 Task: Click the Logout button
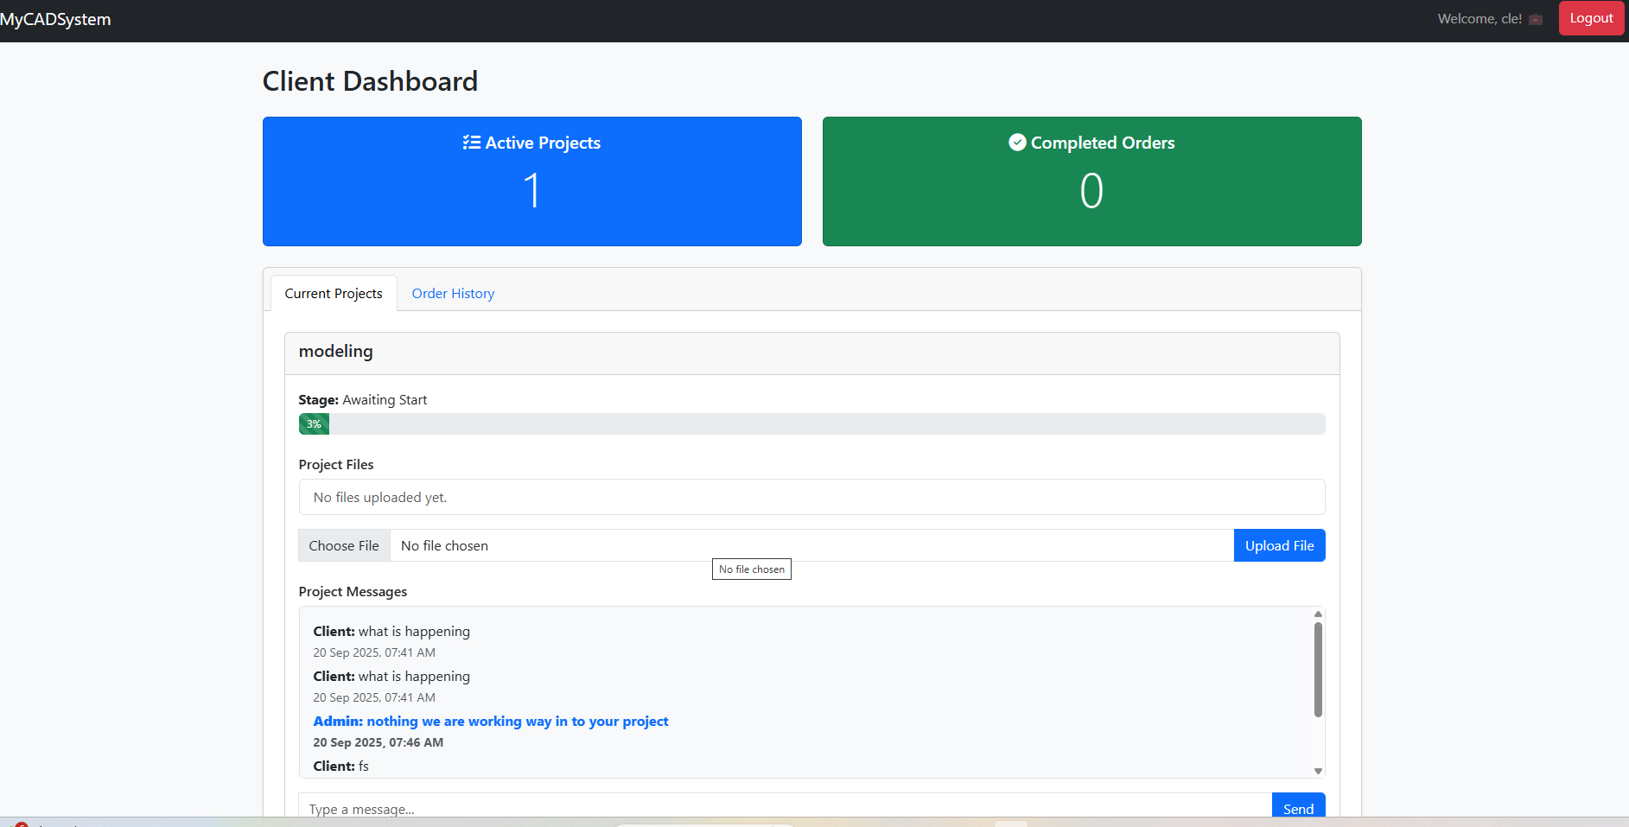tap(1590, 17)
